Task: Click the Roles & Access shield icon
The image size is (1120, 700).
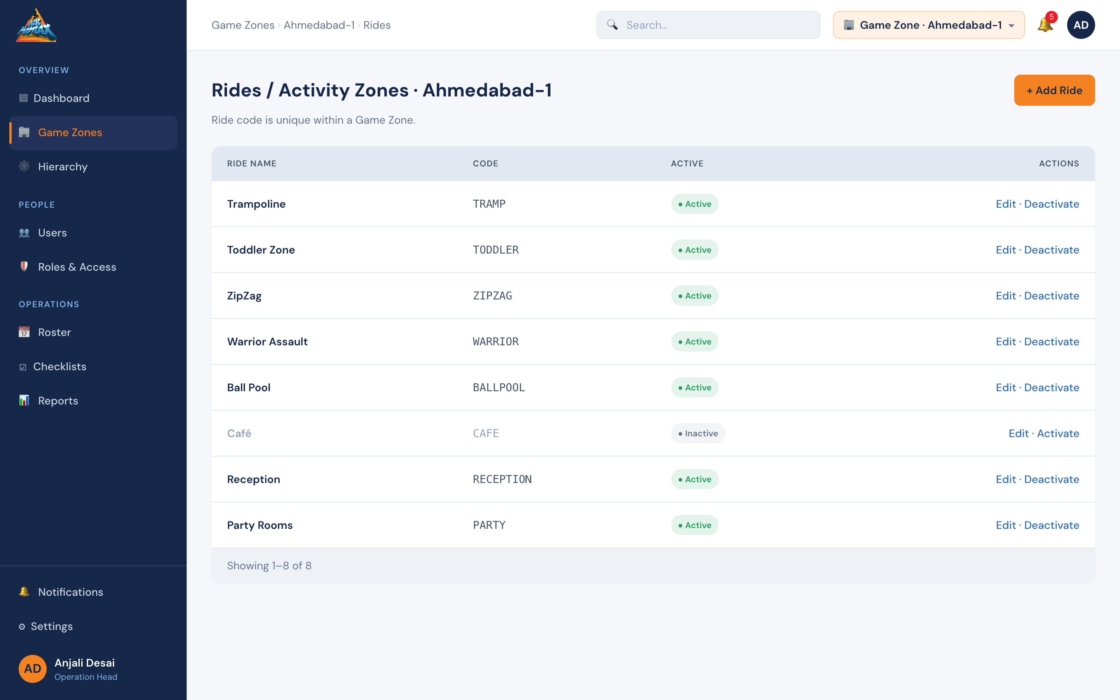Action: click(24, 267)
